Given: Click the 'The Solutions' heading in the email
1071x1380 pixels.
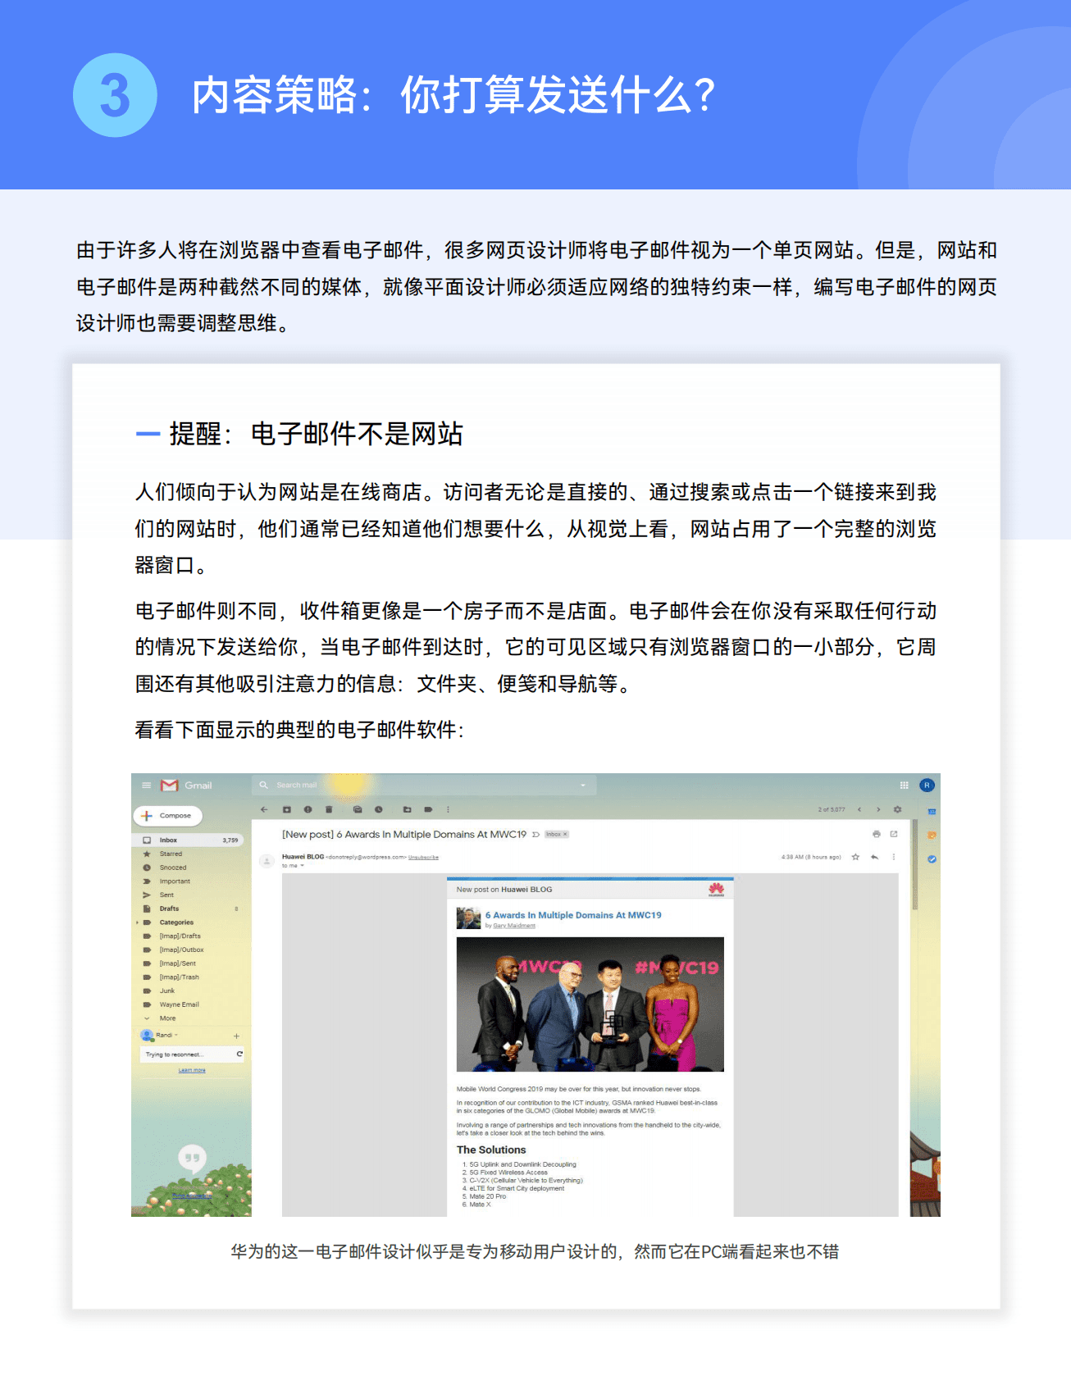Looking at the screenshot, I should (491, 1150).
